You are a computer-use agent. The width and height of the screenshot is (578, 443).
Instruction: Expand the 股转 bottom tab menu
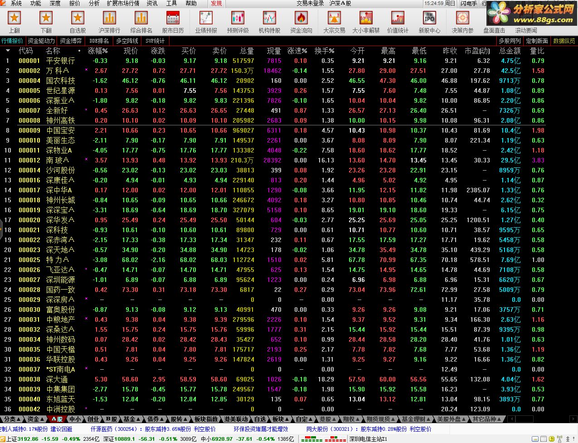click(x=179, y=419)
